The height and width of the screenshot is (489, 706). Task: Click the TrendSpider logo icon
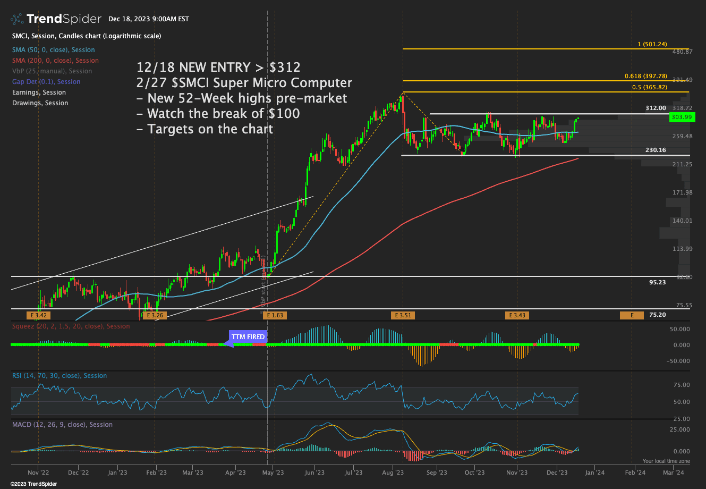pyautogui.click(x=17, y=19)
